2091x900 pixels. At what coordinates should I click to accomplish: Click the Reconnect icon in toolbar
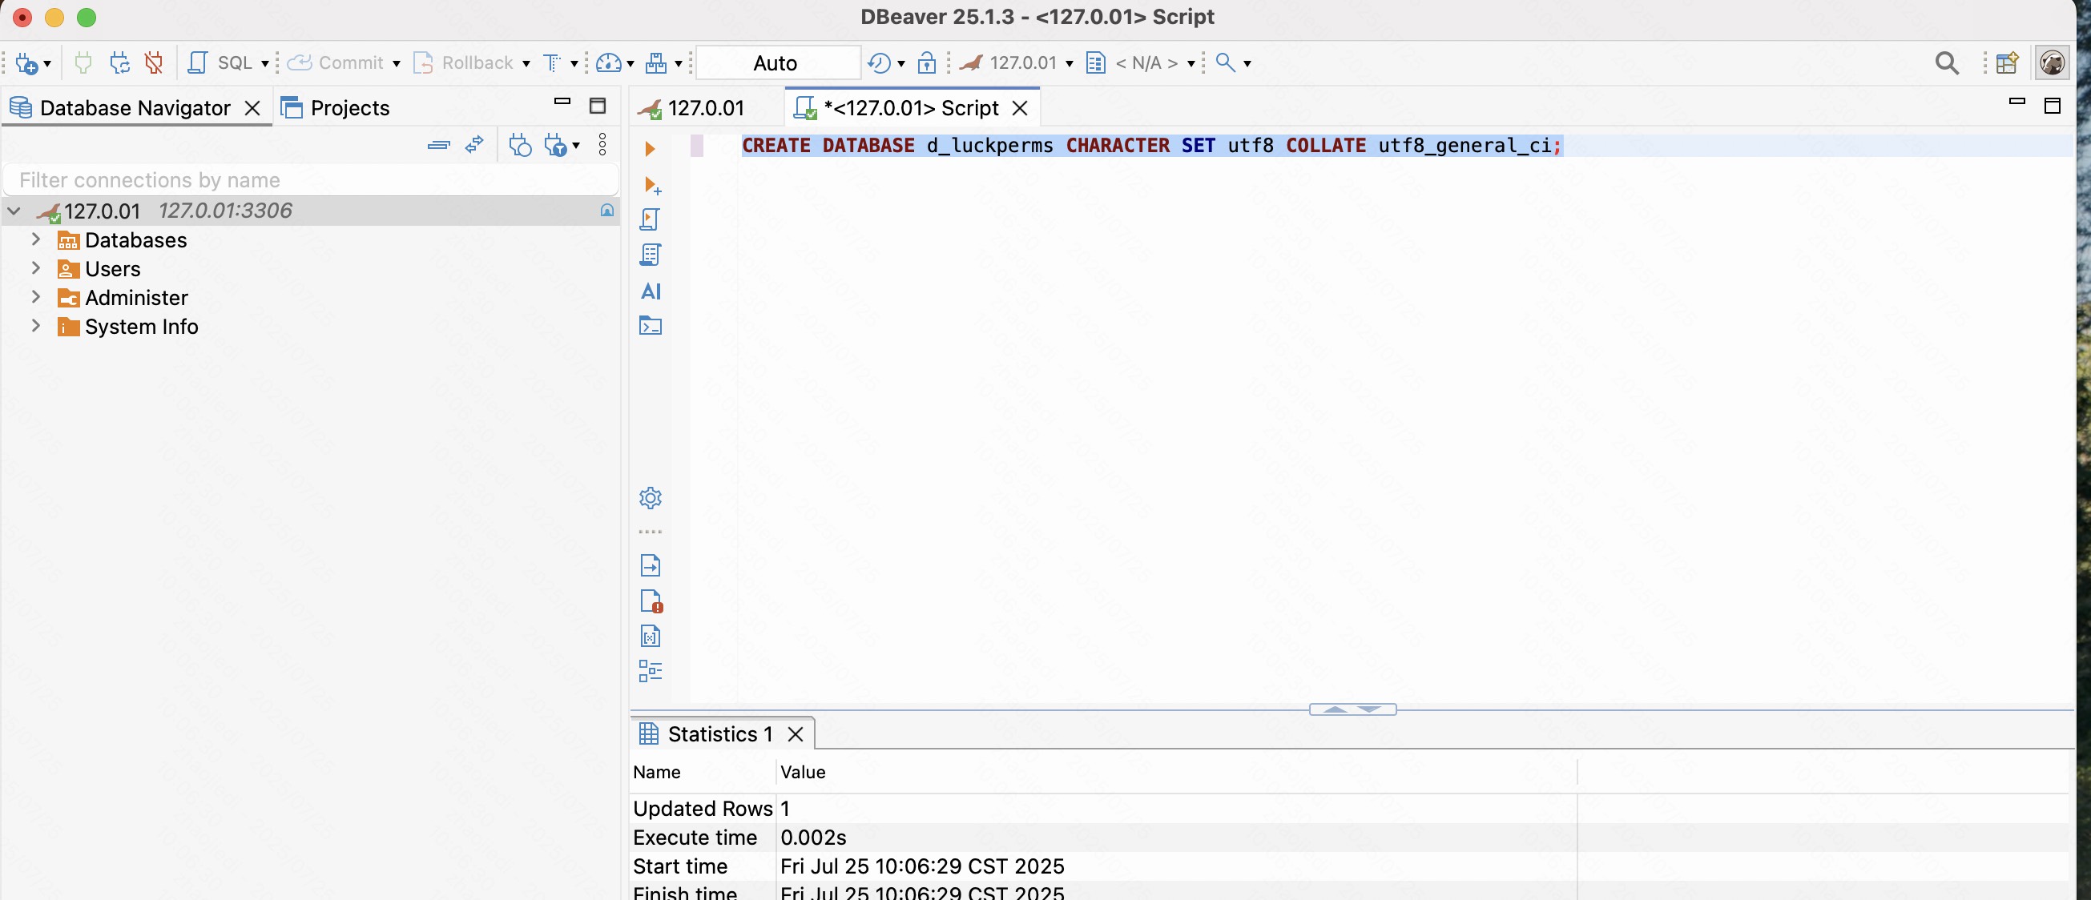(x=119, y=62)
